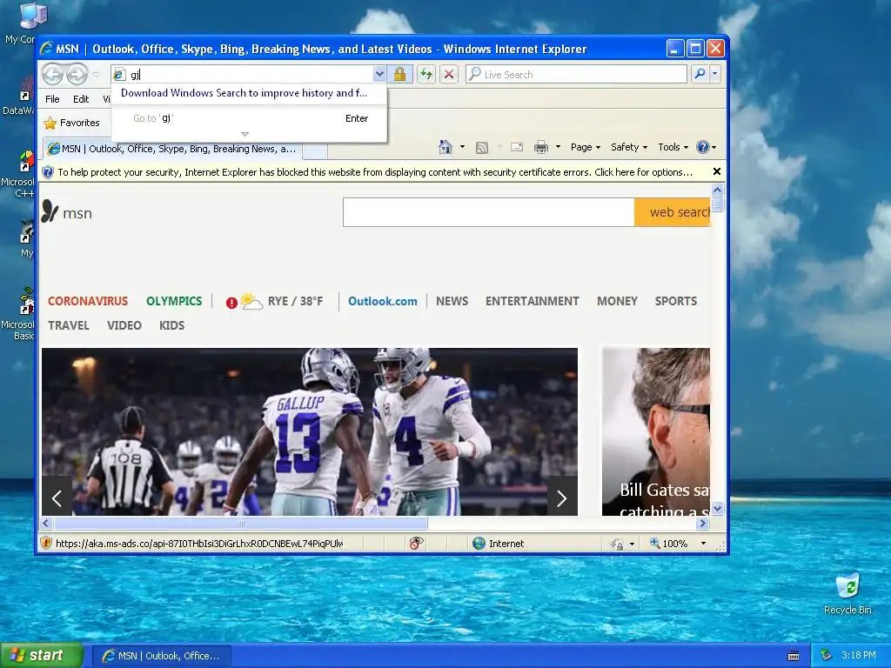Open the Bill Gates story thumbnail
This screenshot has height=668, width=891.
coord(656,431)
